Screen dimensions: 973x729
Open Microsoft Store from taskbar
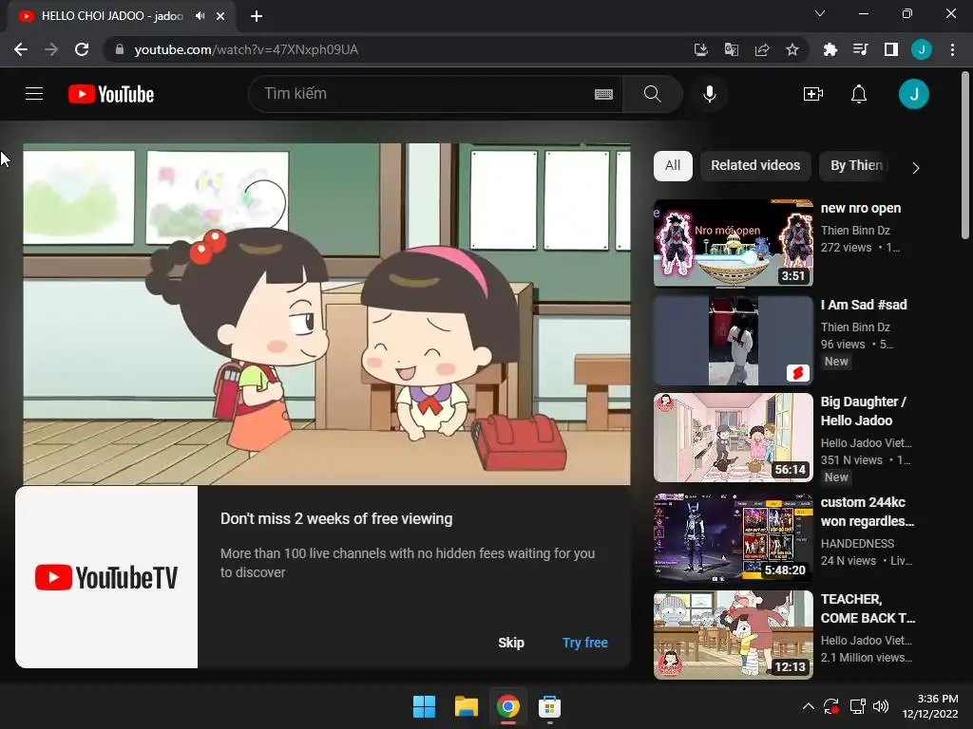click(x=549, y=706)
